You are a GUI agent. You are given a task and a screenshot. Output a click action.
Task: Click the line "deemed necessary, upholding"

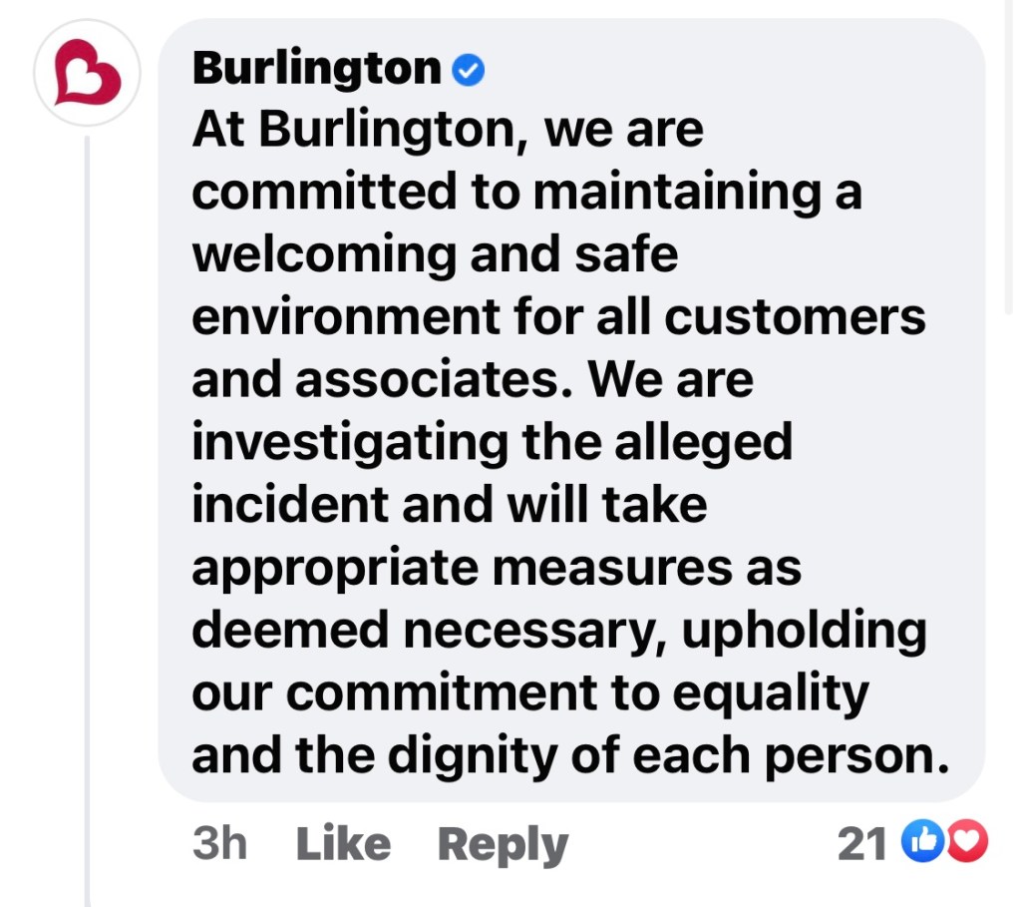pos(558,631)
